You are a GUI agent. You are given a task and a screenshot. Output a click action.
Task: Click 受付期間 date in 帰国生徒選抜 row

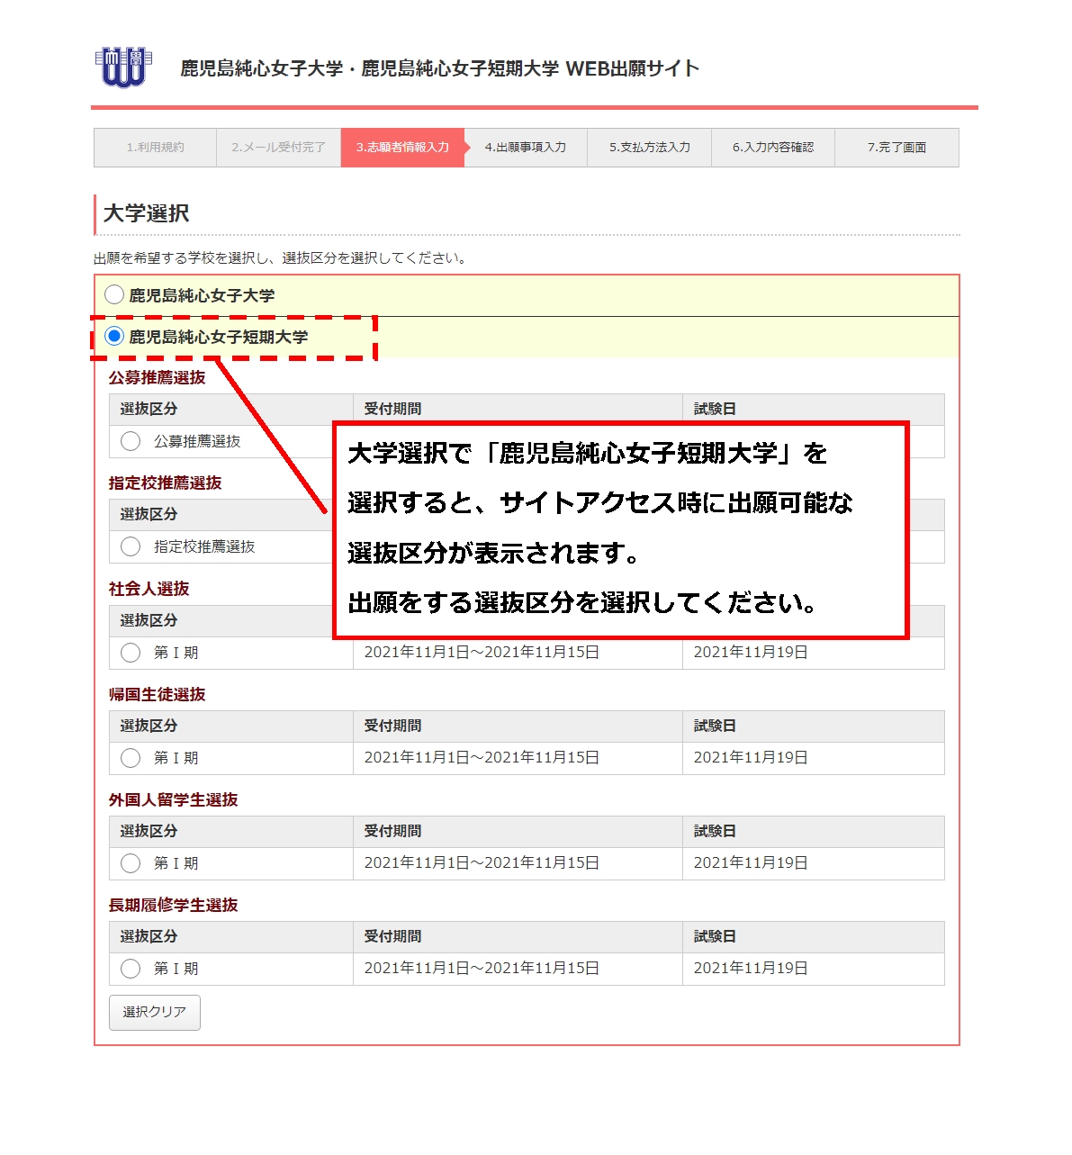click(482, 758)
